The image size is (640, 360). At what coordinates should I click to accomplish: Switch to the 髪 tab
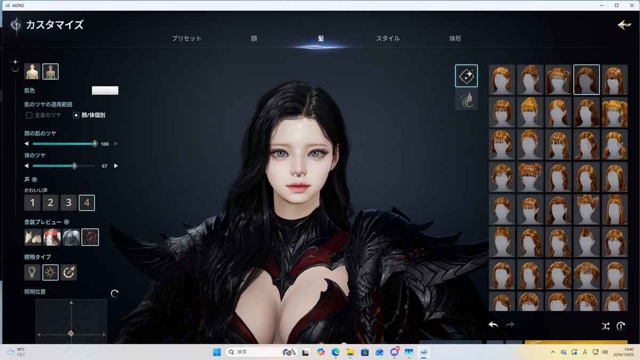(321, 38)
